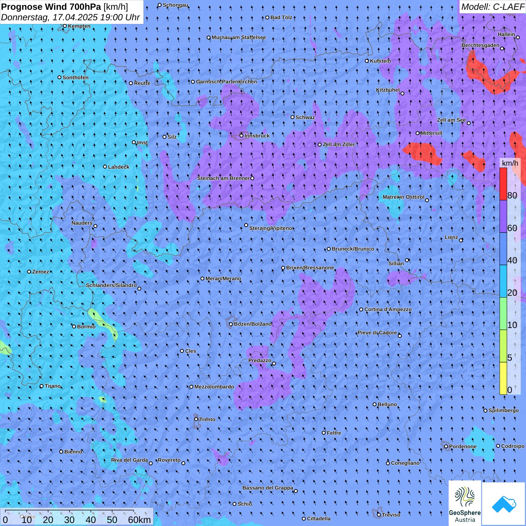Select the Pordenone city label
Viewport: 526px width, 526px height.
(x=463, y=446)
